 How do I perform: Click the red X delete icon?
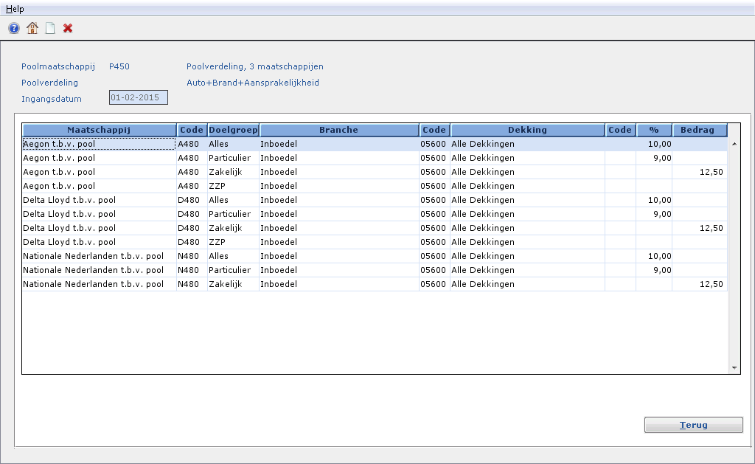(68, 29)
